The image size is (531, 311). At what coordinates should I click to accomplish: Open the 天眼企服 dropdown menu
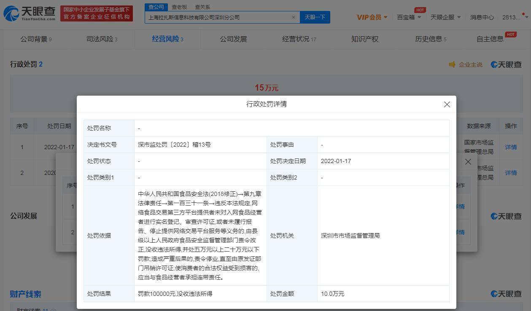tap(445, 17)
